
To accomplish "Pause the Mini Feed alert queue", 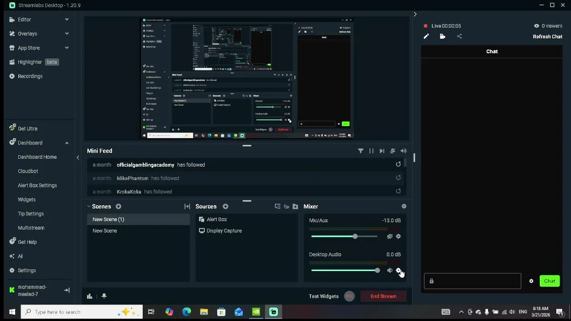I will coord(371,151).
